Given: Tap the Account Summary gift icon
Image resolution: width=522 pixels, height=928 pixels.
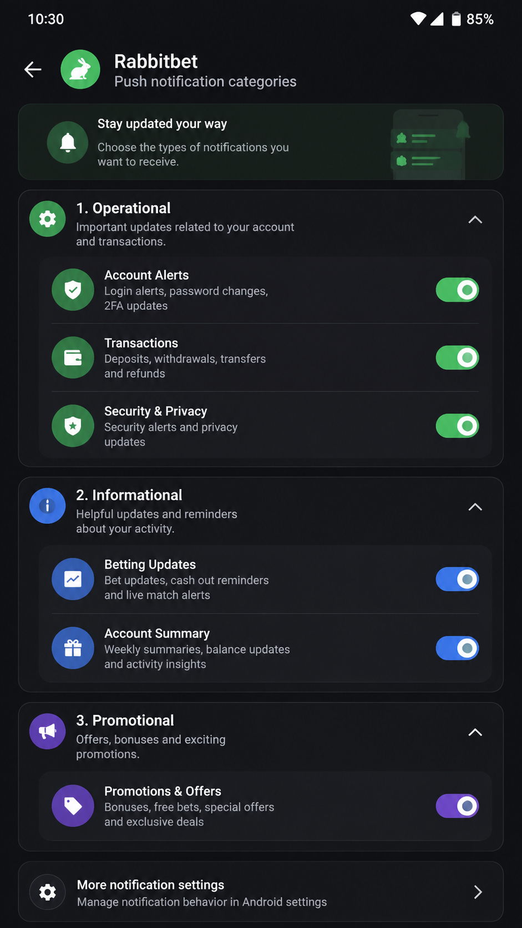Looking at the screenshot, I should (73, 648).
